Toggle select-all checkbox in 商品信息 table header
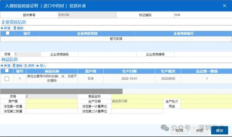The width and height of the screenshot is (232, 137). (x=7, y=71)
